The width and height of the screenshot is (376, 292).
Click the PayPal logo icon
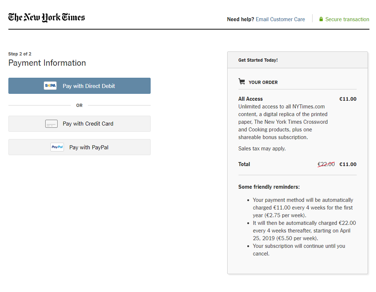coord(57,147)
